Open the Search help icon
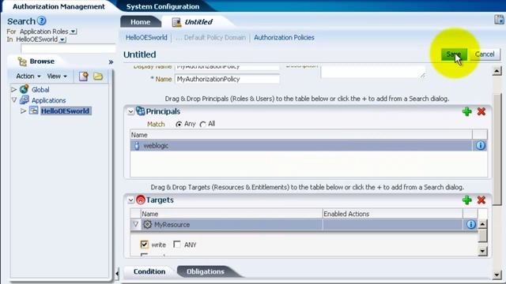Screen dimensions: 506x284 (x=41, y=21)
